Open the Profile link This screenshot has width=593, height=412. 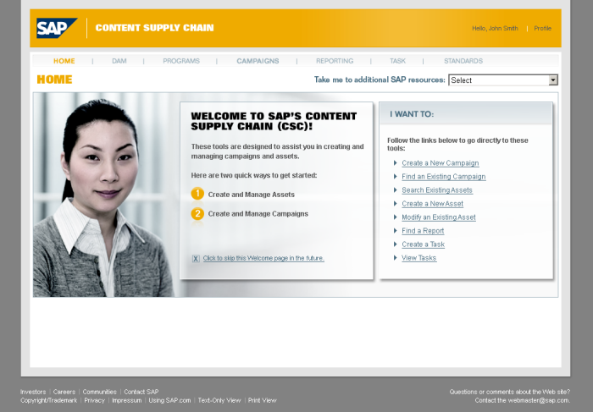coord(542,29)
